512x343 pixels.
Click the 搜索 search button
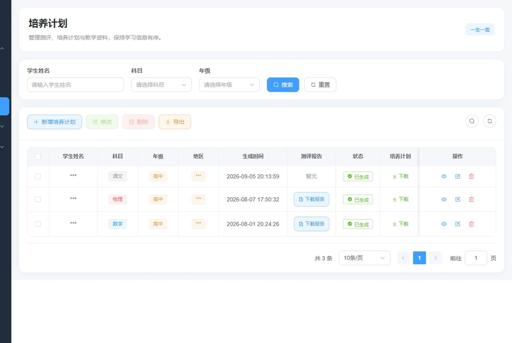[283, 85]
